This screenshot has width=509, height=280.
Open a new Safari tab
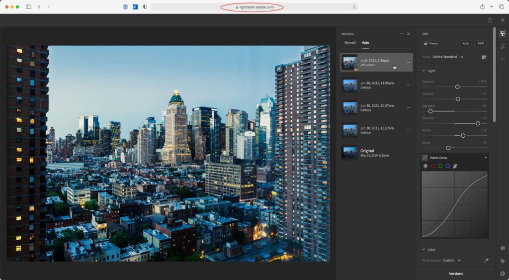tap(492, 7)
